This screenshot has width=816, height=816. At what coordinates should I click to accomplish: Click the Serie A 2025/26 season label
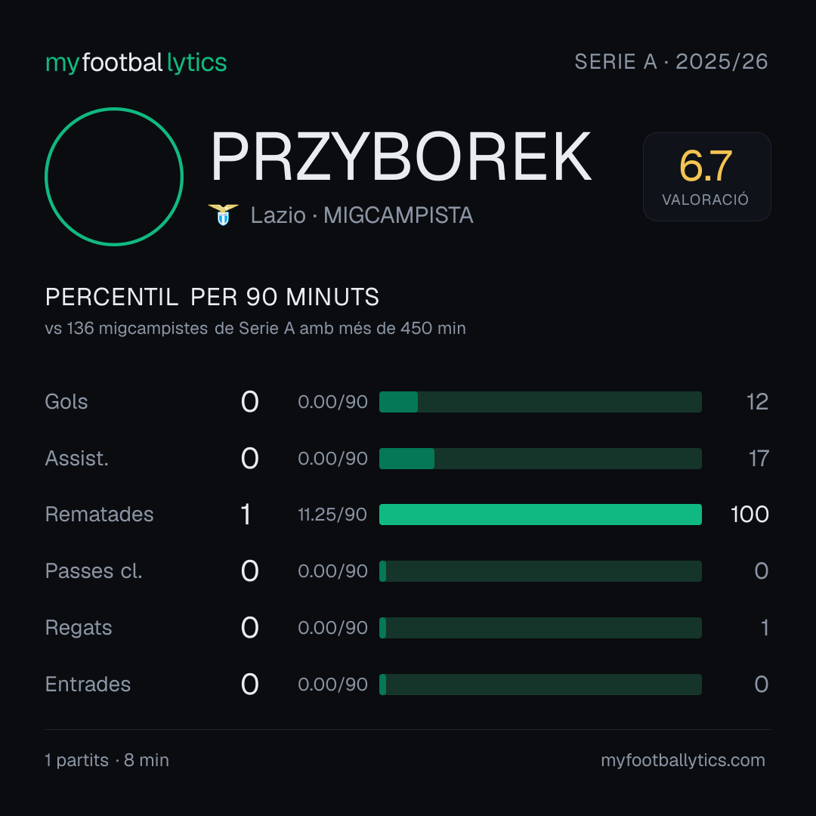tap(672, 62)
